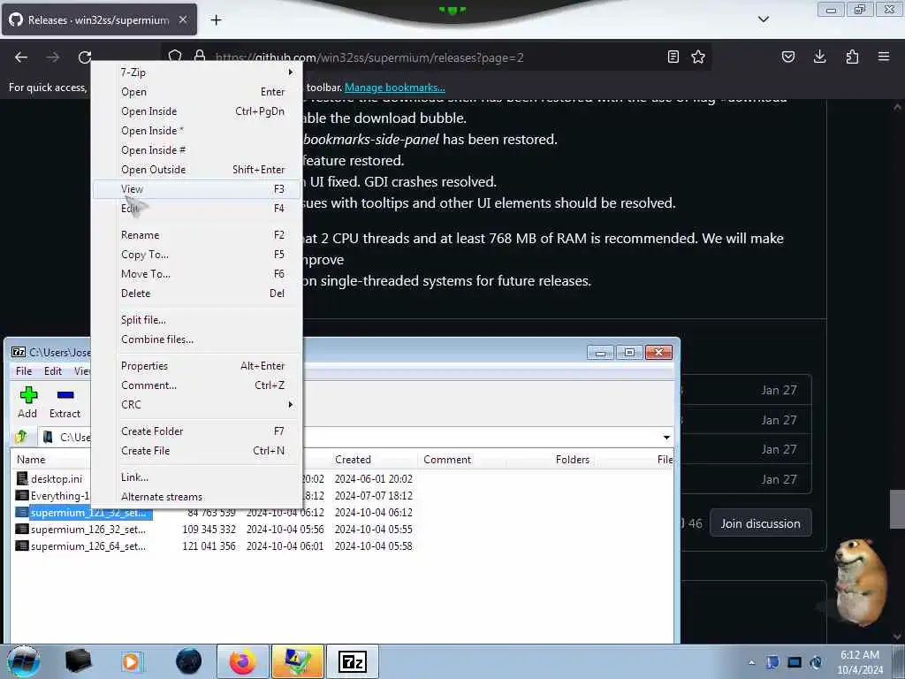
Task: Open Firefox from the taskbar
Action: pyautogui.click(x=242, y=661)
